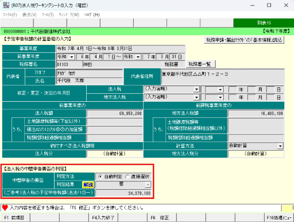Viewport: 294px width, 222px height.
Task: Expand the 地方法人税 (入力省略) dropdown
Action: tap(196, 97)
